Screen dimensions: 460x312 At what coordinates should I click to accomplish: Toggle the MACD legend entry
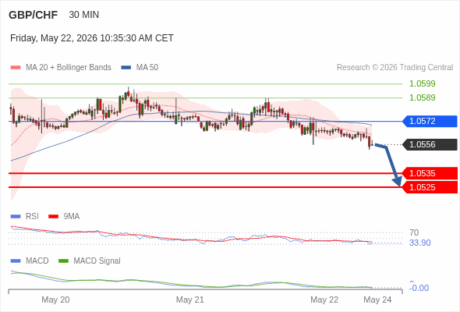(30, 261)
